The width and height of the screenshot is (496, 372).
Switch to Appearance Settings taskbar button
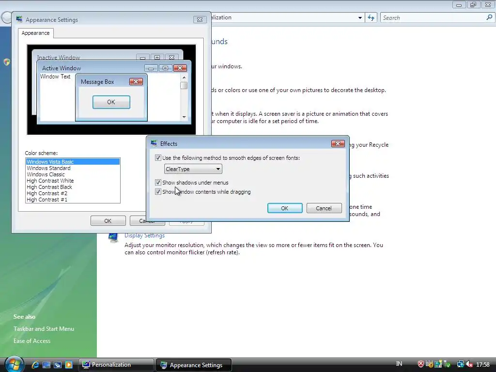(x=194, y=365)
